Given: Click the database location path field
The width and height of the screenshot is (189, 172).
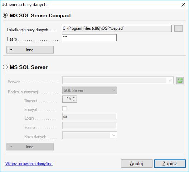Looking at the screenshot, I should coord(117,28).
